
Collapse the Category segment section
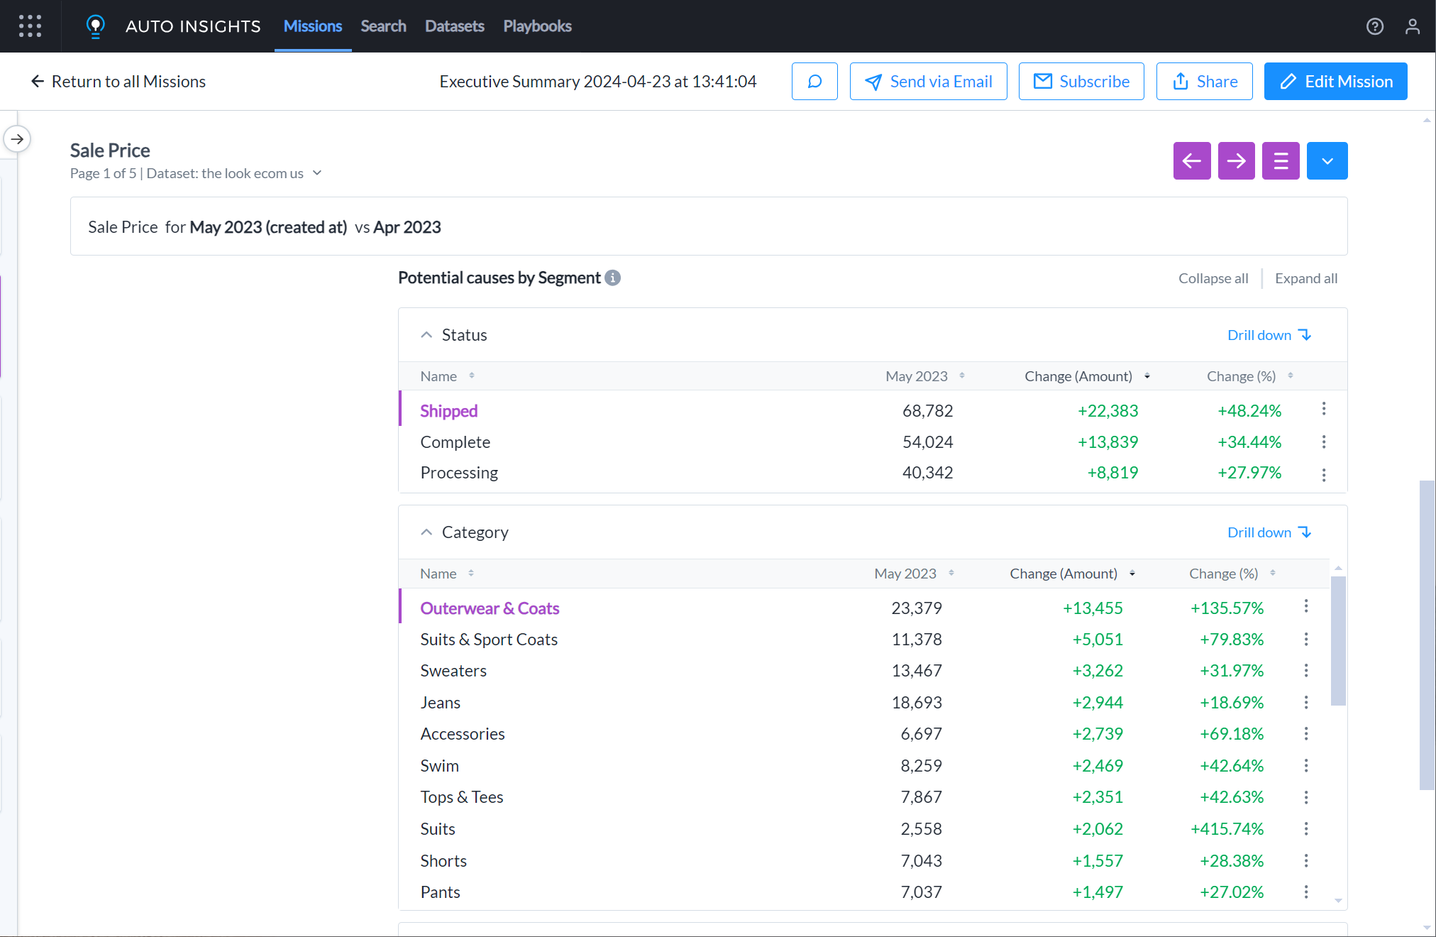pos(426,532)
